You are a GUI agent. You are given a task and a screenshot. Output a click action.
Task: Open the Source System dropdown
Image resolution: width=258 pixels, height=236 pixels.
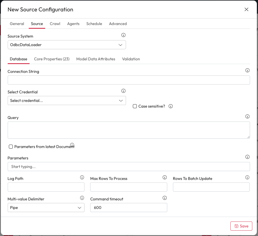pyautogui.click(x=67, y=45)
